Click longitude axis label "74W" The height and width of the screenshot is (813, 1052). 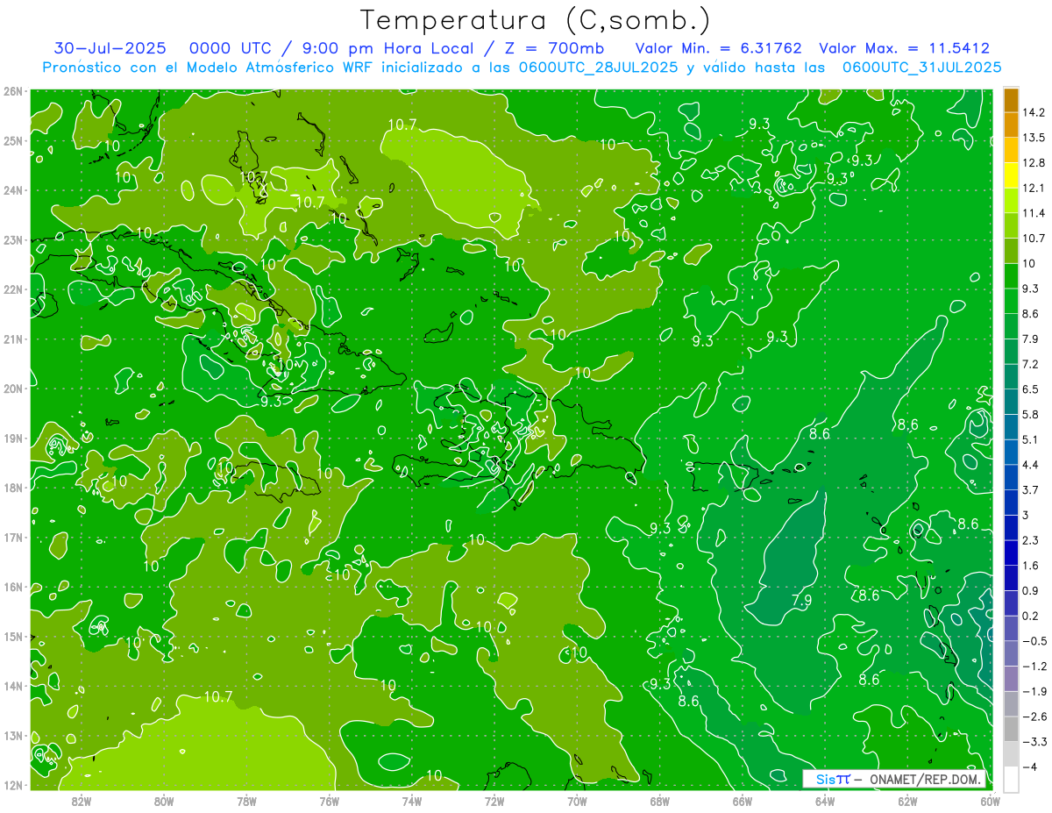[x=412, y=801]
